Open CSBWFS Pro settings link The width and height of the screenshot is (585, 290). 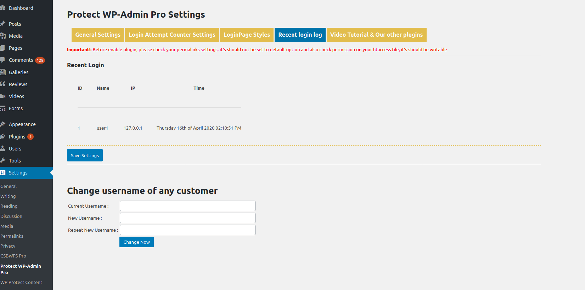[x=13, y=256]
